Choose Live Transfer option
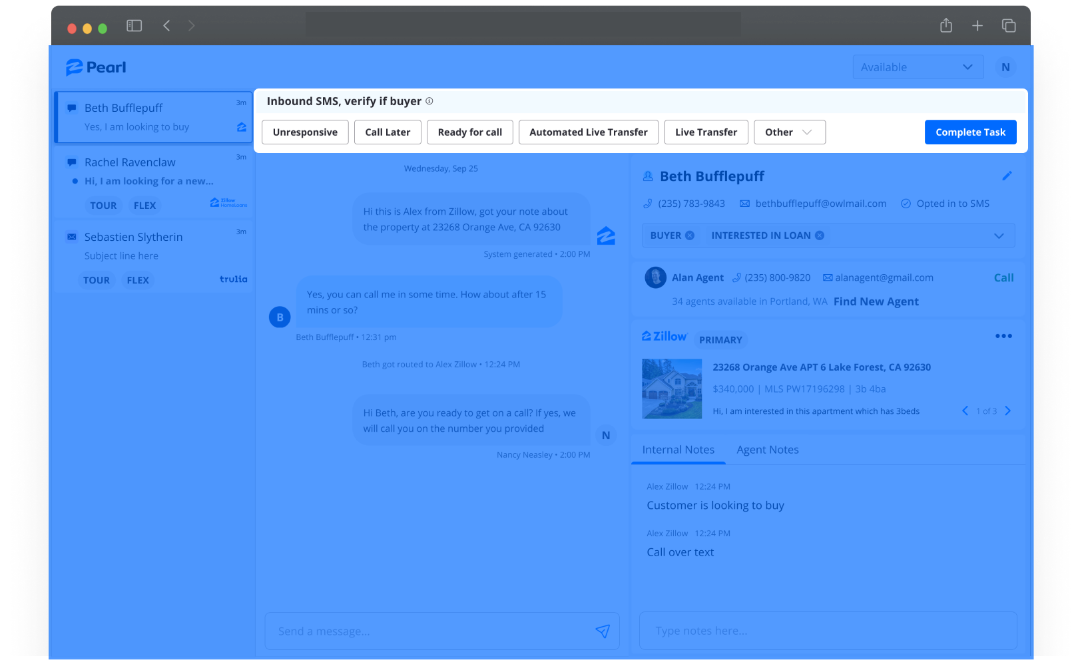Viewport: 1082px width, 660px height. tap(706, 132)
